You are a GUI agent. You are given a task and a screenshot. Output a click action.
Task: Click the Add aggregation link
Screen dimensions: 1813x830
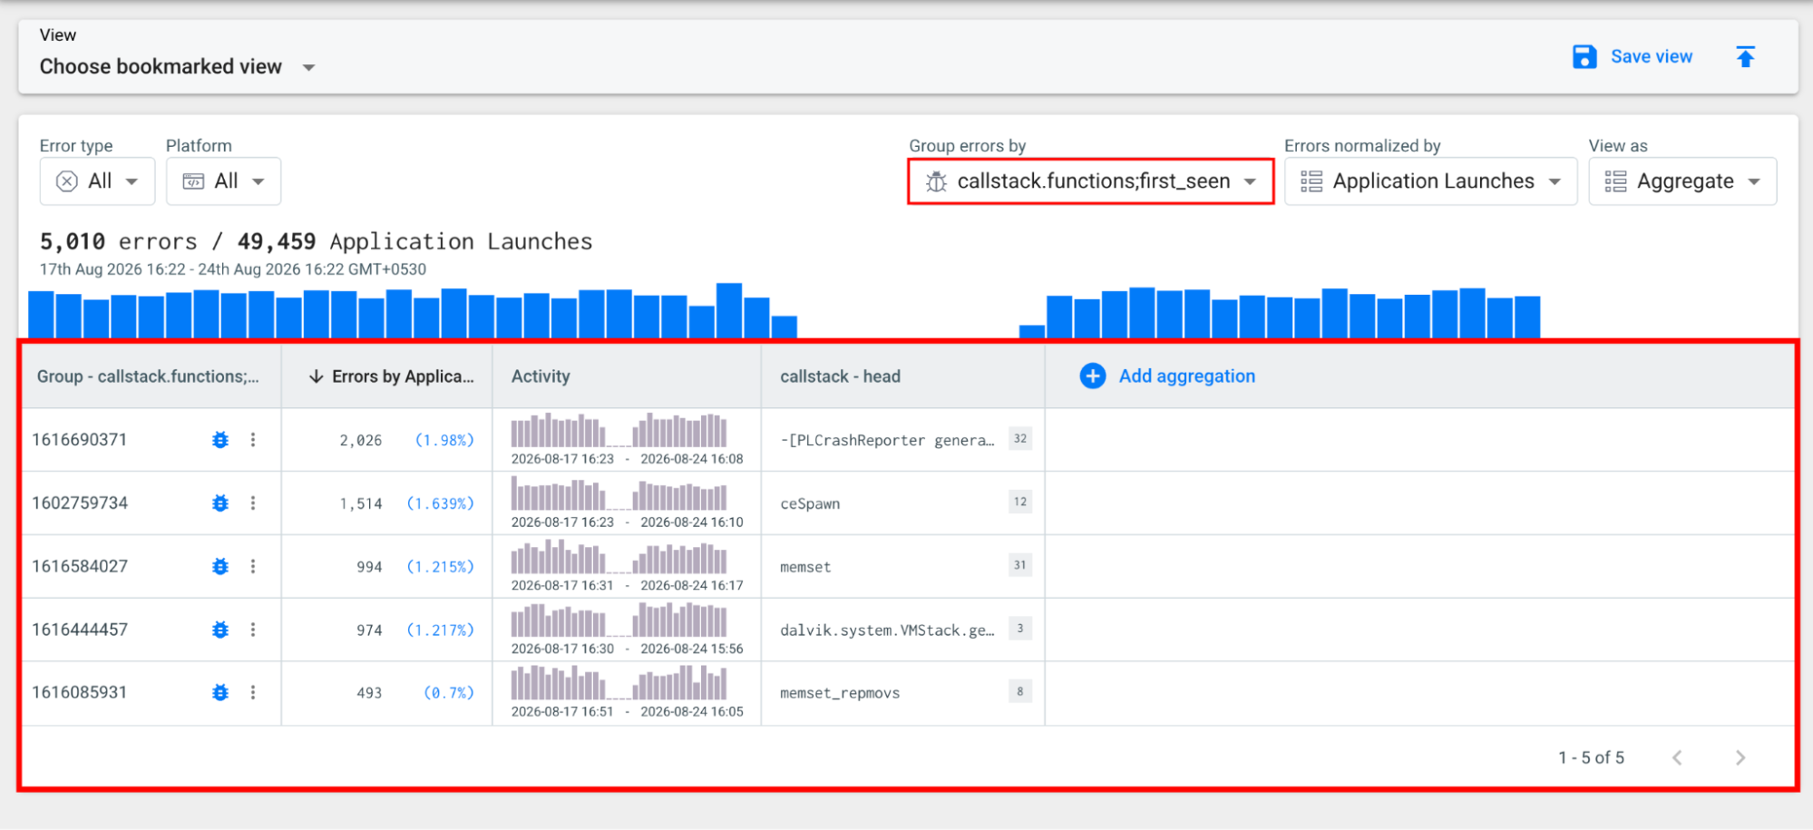click(x=1186, y=376)
